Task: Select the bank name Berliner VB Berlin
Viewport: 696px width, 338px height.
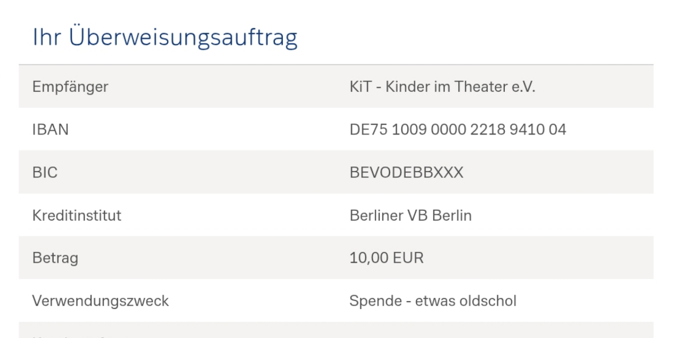Action: point(410,216)
